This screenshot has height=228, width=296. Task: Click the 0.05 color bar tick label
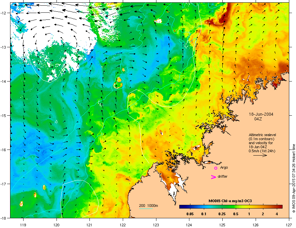click(x=190, y=214)
